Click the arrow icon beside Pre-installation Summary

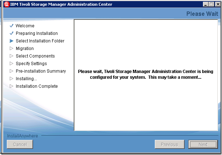pos(11,71)
